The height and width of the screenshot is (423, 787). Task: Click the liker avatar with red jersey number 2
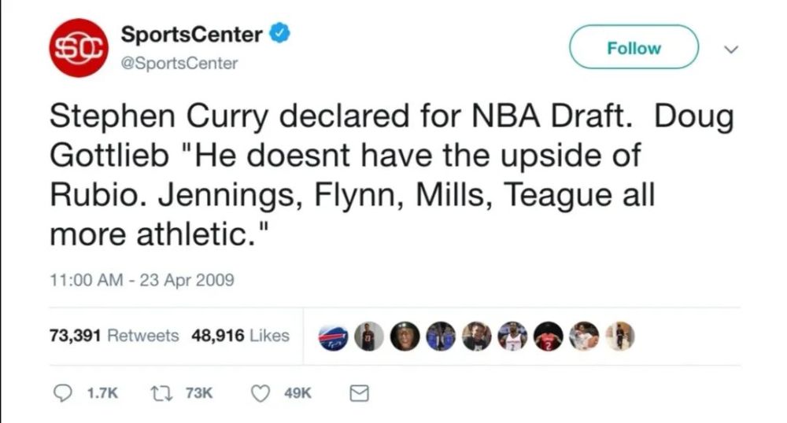pyautogui.click(x=549, y=336)
